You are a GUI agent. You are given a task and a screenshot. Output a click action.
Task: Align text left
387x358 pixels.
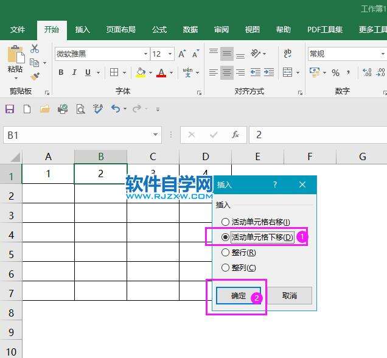point(214,72)
